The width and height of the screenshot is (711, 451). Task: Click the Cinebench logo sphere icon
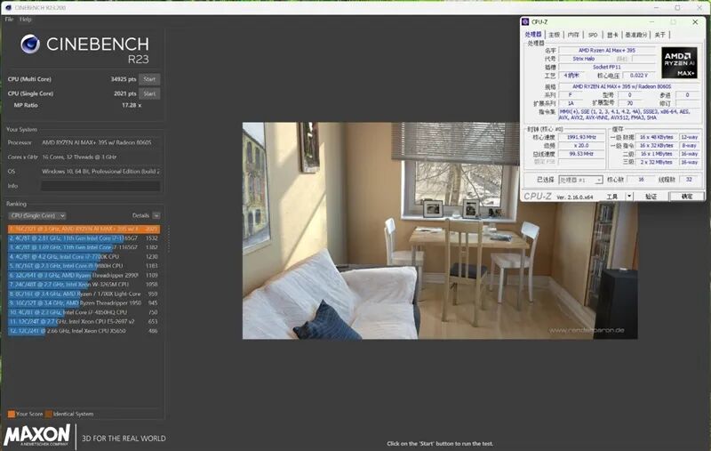(30, 44)
